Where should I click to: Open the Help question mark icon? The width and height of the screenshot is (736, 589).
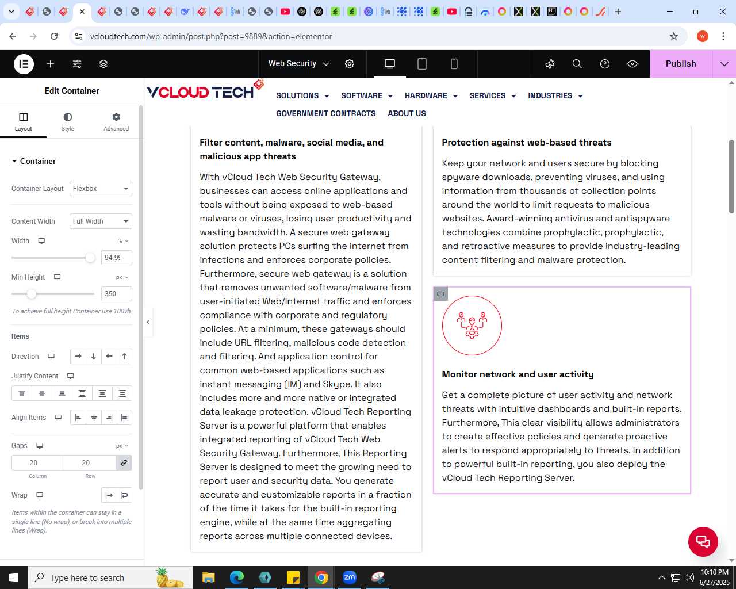coord(605,64)
